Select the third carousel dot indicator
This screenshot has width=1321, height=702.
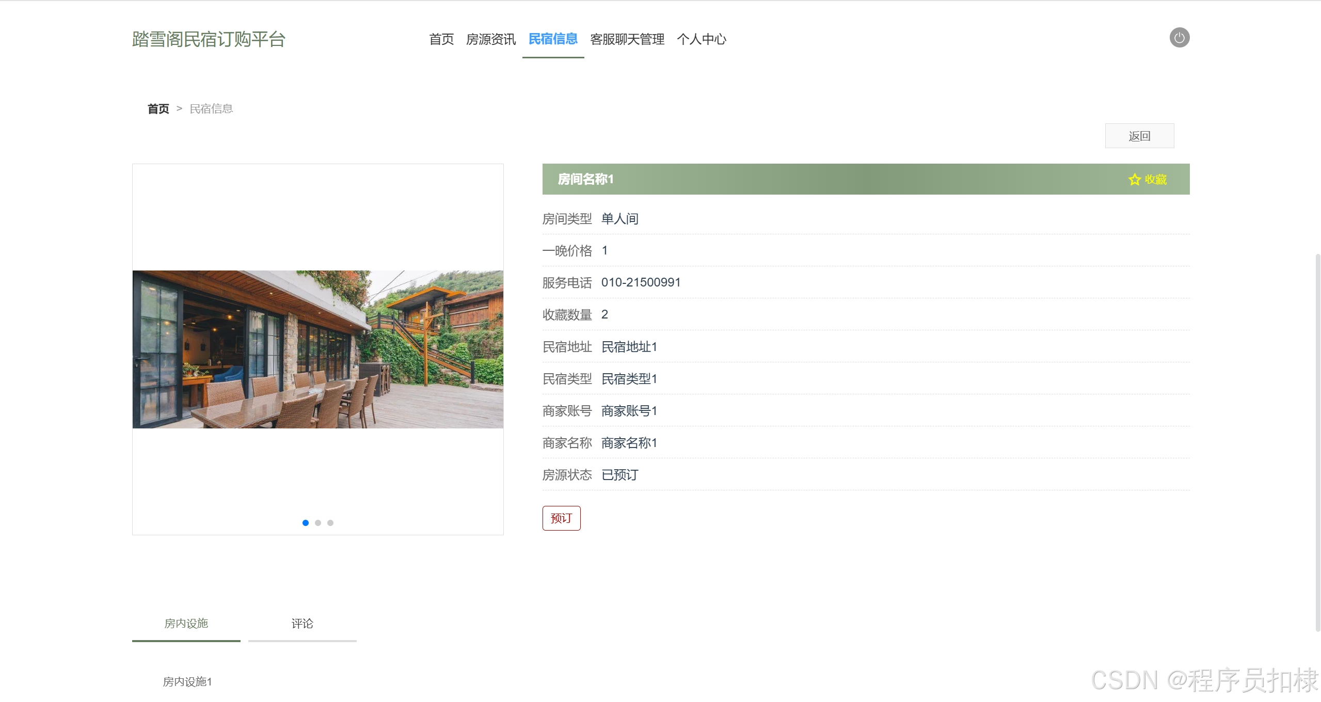pyautogui.click(x=330, y=523)
